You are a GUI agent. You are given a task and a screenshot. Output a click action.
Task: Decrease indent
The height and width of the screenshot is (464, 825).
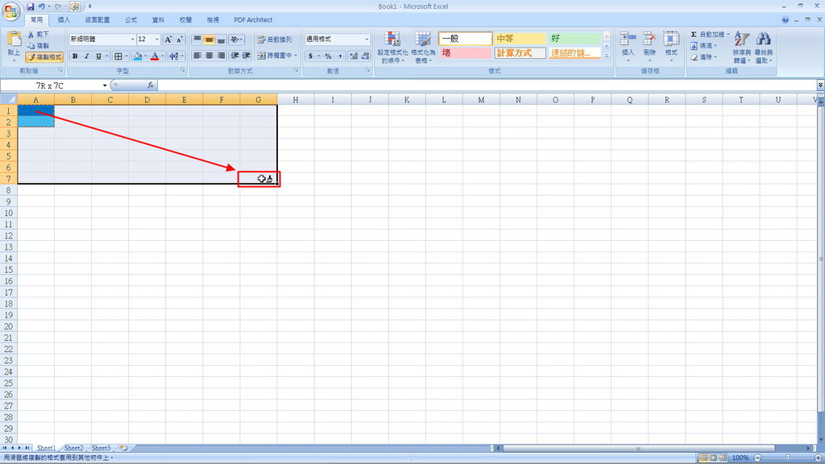234,56
